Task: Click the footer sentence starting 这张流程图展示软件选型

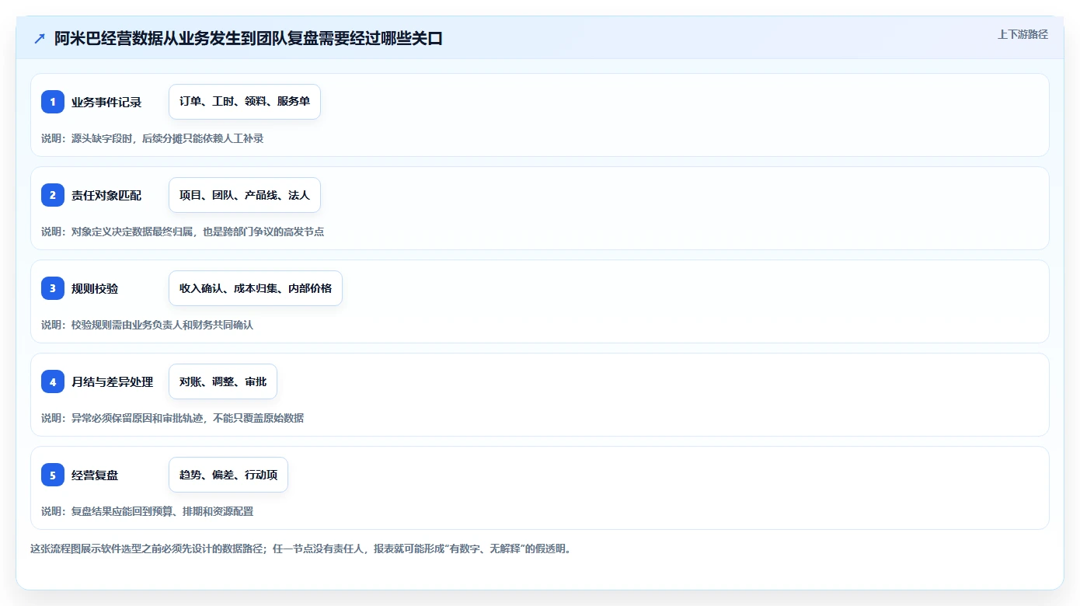Action: coord(301,549)
